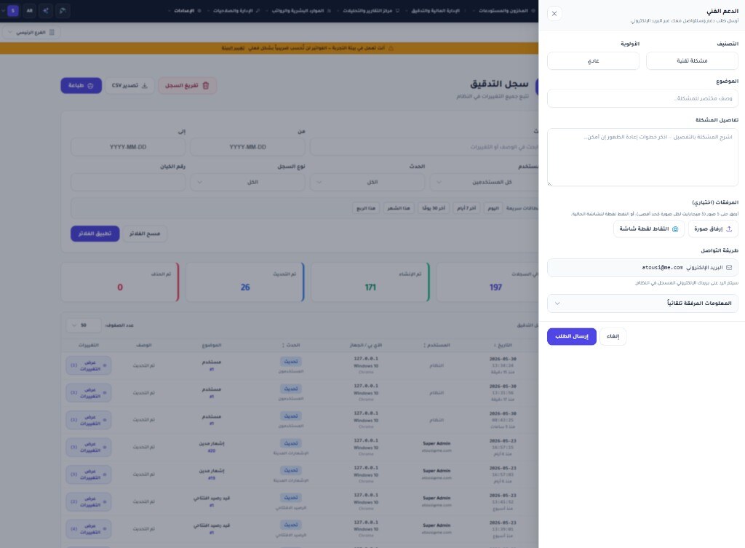
Task: Click the إرفاق صورة attach image button
Action: (713, 229)
